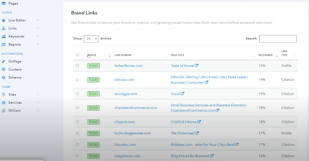Open the infousa.com domain link
This screenshot has height=161, width=309.
pos(124,79)
